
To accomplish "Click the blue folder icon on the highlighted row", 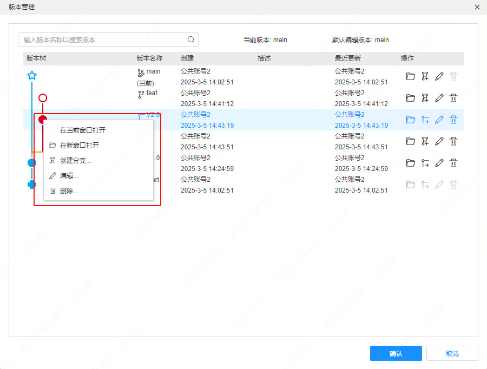I will pyautogui.click(x=411, y=120).
